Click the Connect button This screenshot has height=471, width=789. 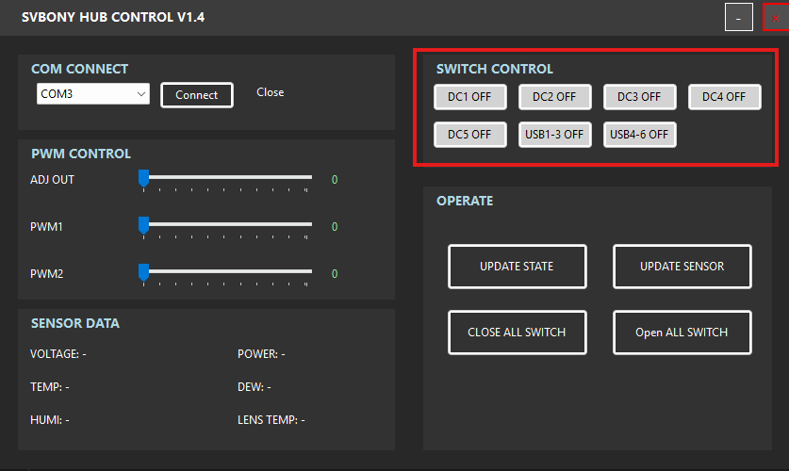point(197,95)
